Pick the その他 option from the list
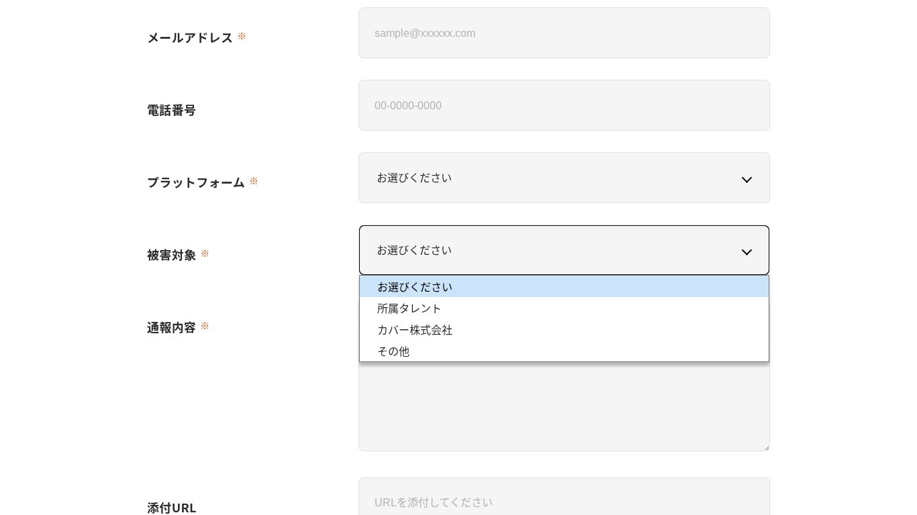The height and width of the screenshot is (515, 917). (x=393, y=351)
